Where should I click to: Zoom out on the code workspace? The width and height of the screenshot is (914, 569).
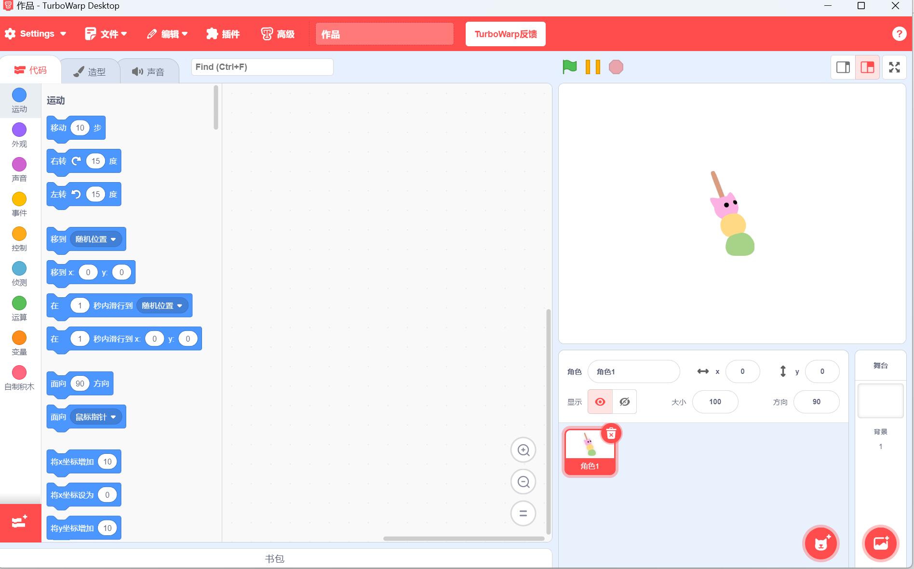click(x=523, y=482)
